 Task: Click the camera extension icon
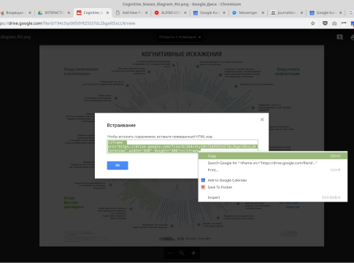pyautogui.click(x=334, y=23)
